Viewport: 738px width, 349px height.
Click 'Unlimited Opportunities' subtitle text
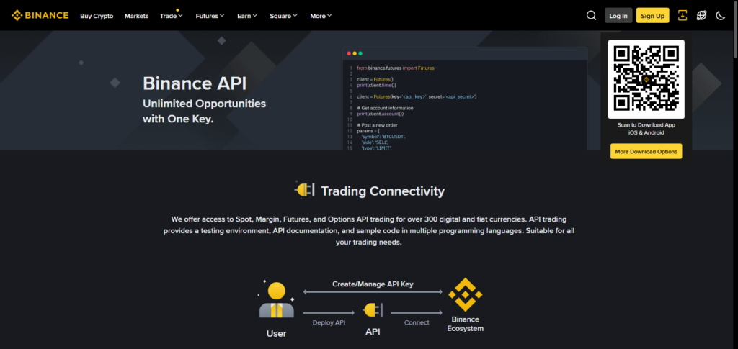tap(204, 104)
